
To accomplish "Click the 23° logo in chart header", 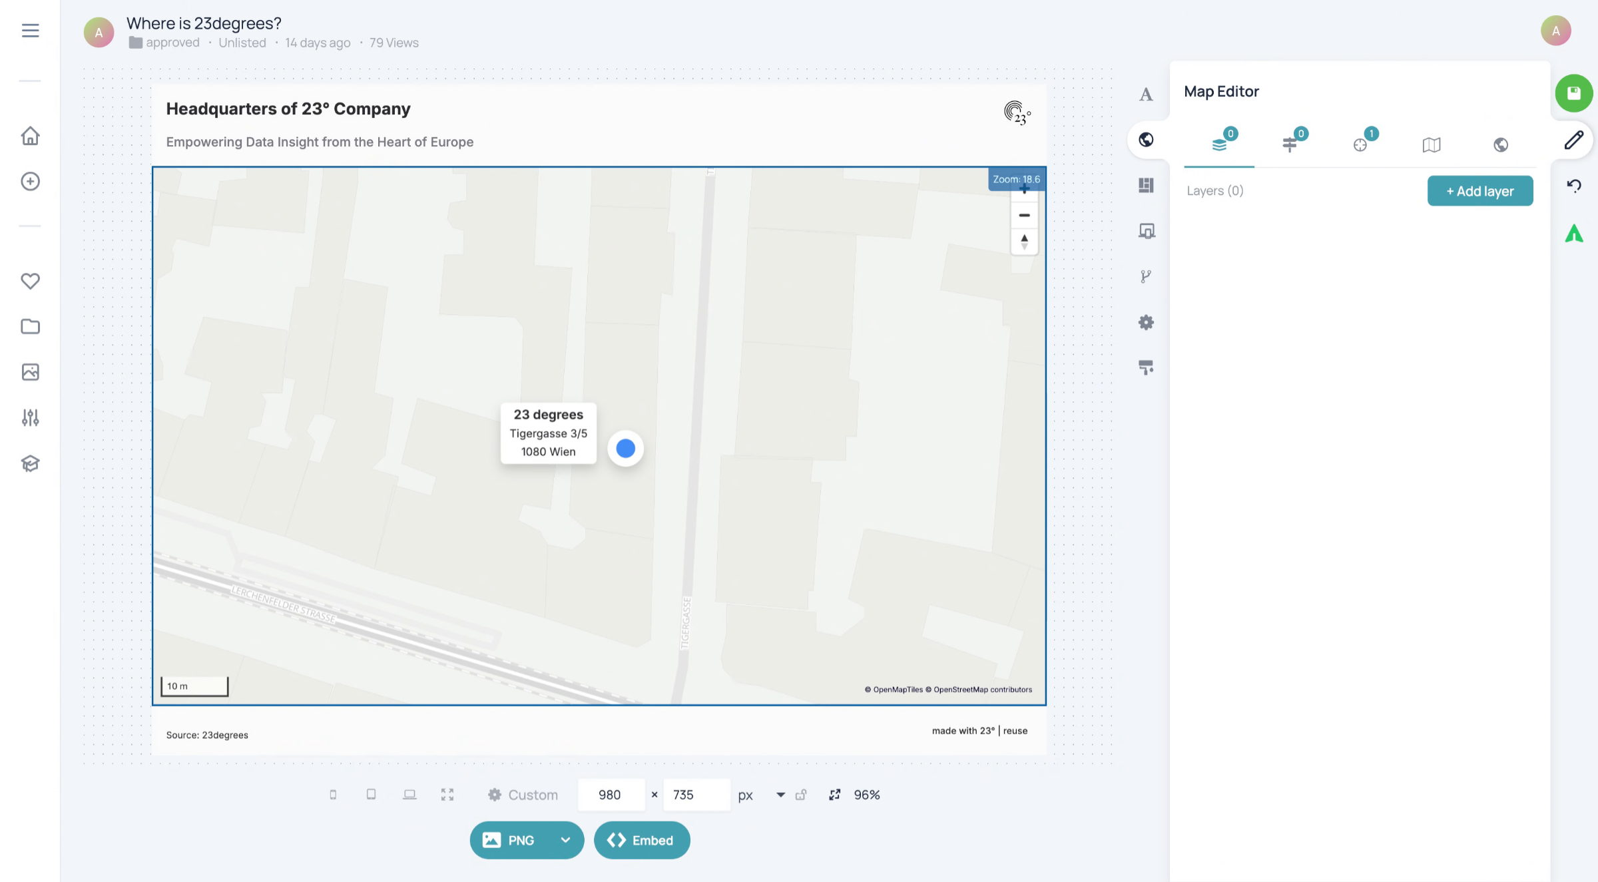I will [x=1017, y=113].
